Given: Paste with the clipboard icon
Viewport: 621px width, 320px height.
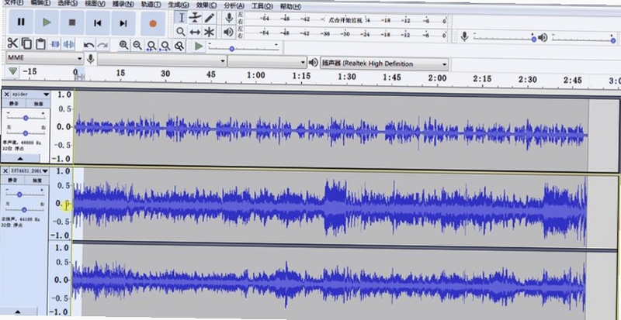Looking at the screenshot, I should click(40, 44).
